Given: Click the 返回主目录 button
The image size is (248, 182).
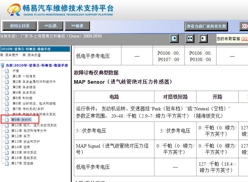Looking at the screenshot, I should 20,26.
